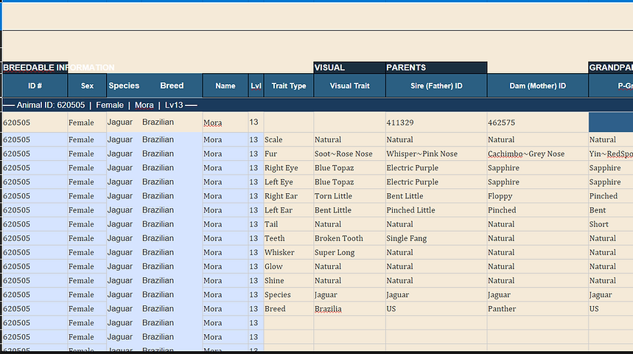Select the misspelled Brazilia breed cell

tap(349, 309)
